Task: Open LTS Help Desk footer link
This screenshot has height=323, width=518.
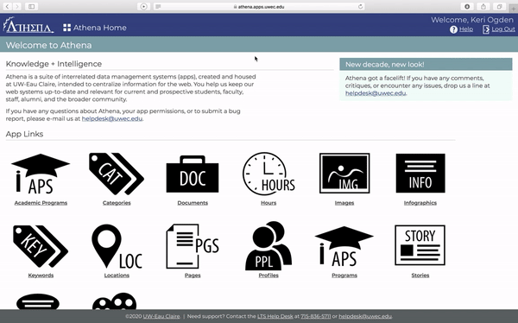Action: pos(275,316)
